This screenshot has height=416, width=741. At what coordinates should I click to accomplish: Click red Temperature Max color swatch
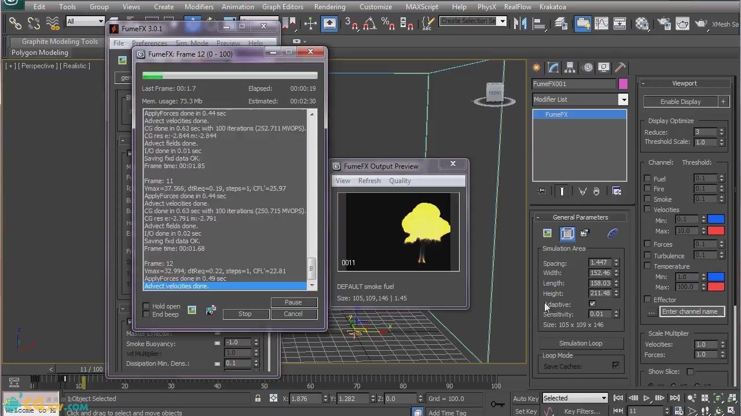716,287
